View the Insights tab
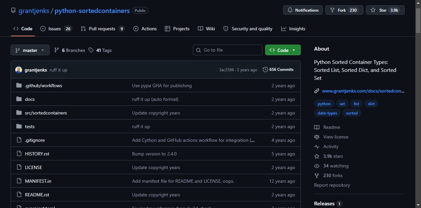Image resolution: width=421 pixels, height=208 pixels. point(293,29)
